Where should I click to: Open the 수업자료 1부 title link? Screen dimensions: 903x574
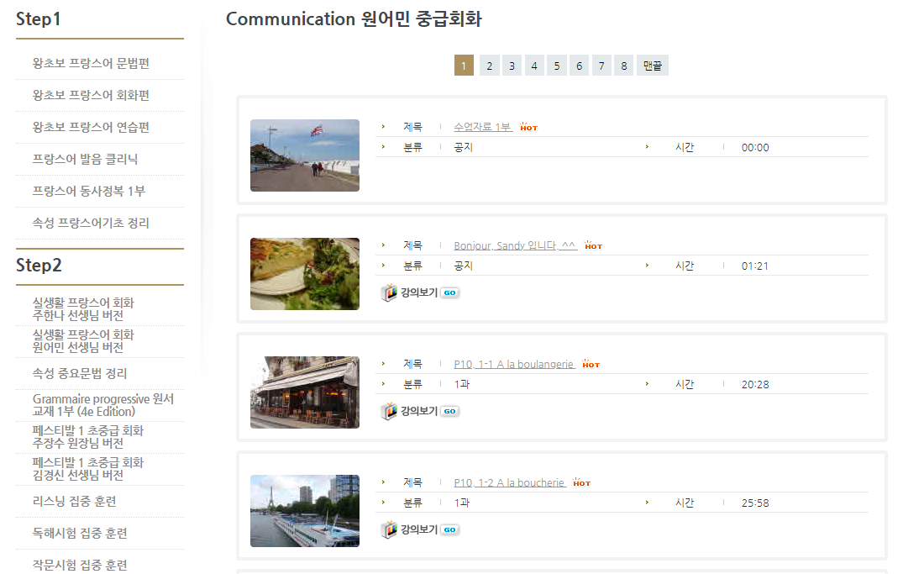(483, 127)
